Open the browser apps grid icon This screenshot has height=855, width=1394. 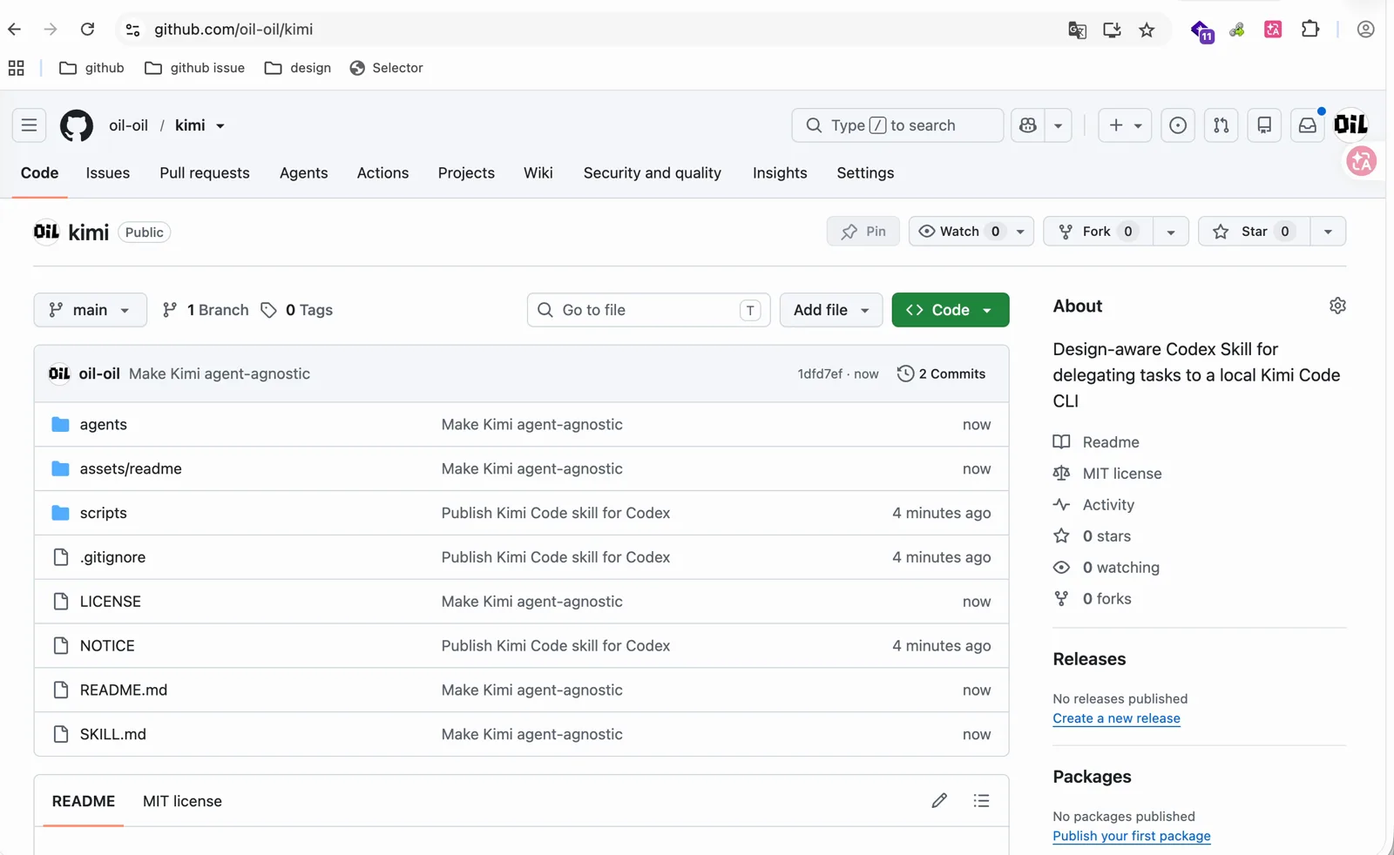point(16,68)
